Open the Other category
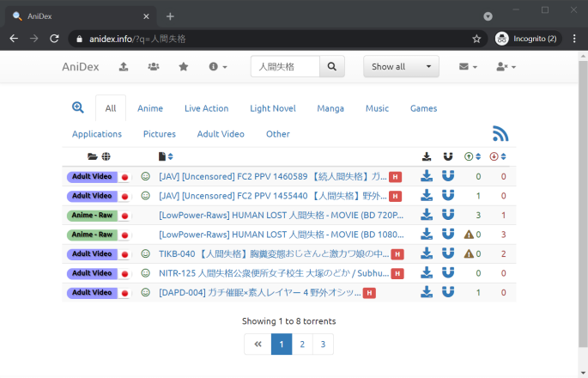 278,134
